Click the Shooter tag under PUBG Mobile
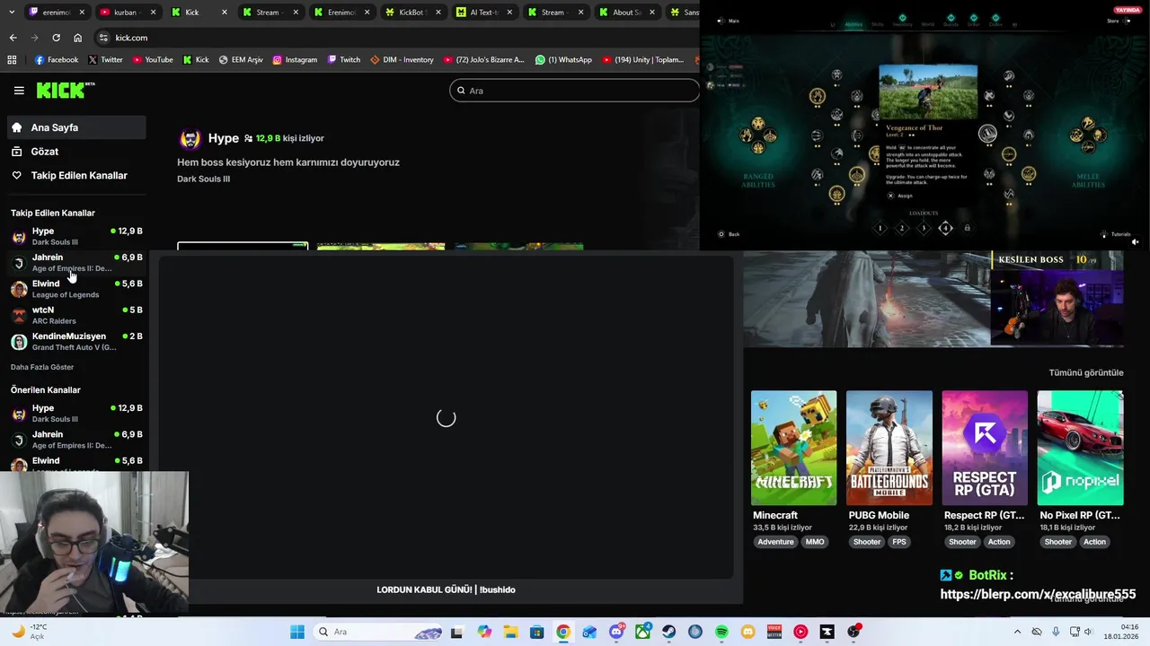 click(x=867, y=542)
